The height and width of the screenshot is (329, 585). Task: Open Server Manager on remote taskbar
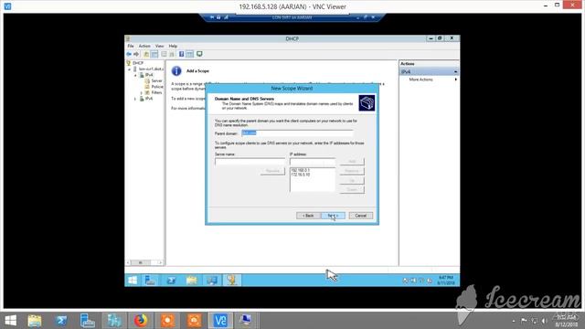click(x=150, y=281)
